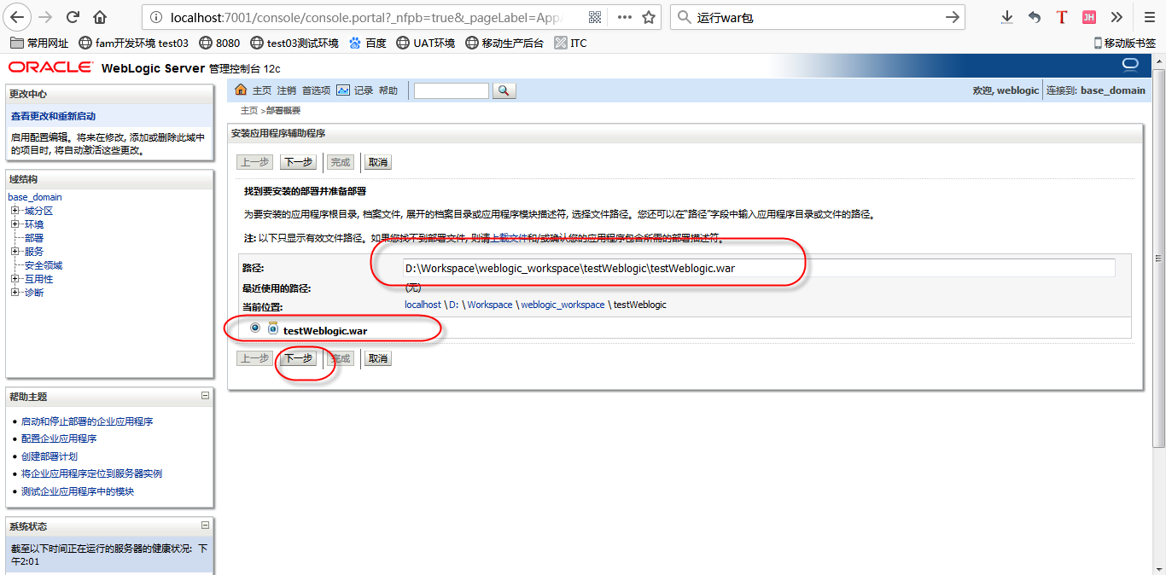The height and width of the screenshot is (575, 1166).
Task: Expand the 环境 tree node
Action: pos(15,224)
